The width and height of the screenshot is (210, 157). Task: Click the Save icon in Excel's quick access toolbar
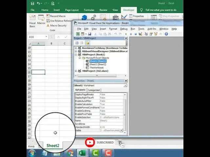[32, 4]
